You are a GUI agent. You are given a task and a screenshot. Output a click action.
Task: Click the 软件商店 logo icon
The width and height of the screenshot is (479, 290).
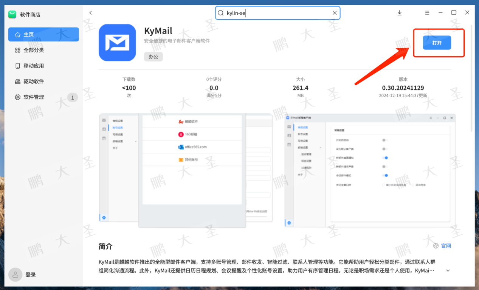tap(12, 14)
